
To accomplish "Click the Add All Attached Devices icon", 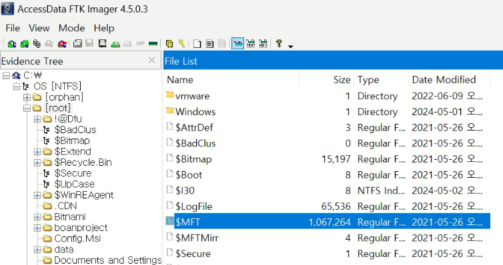I will point(25,43).
